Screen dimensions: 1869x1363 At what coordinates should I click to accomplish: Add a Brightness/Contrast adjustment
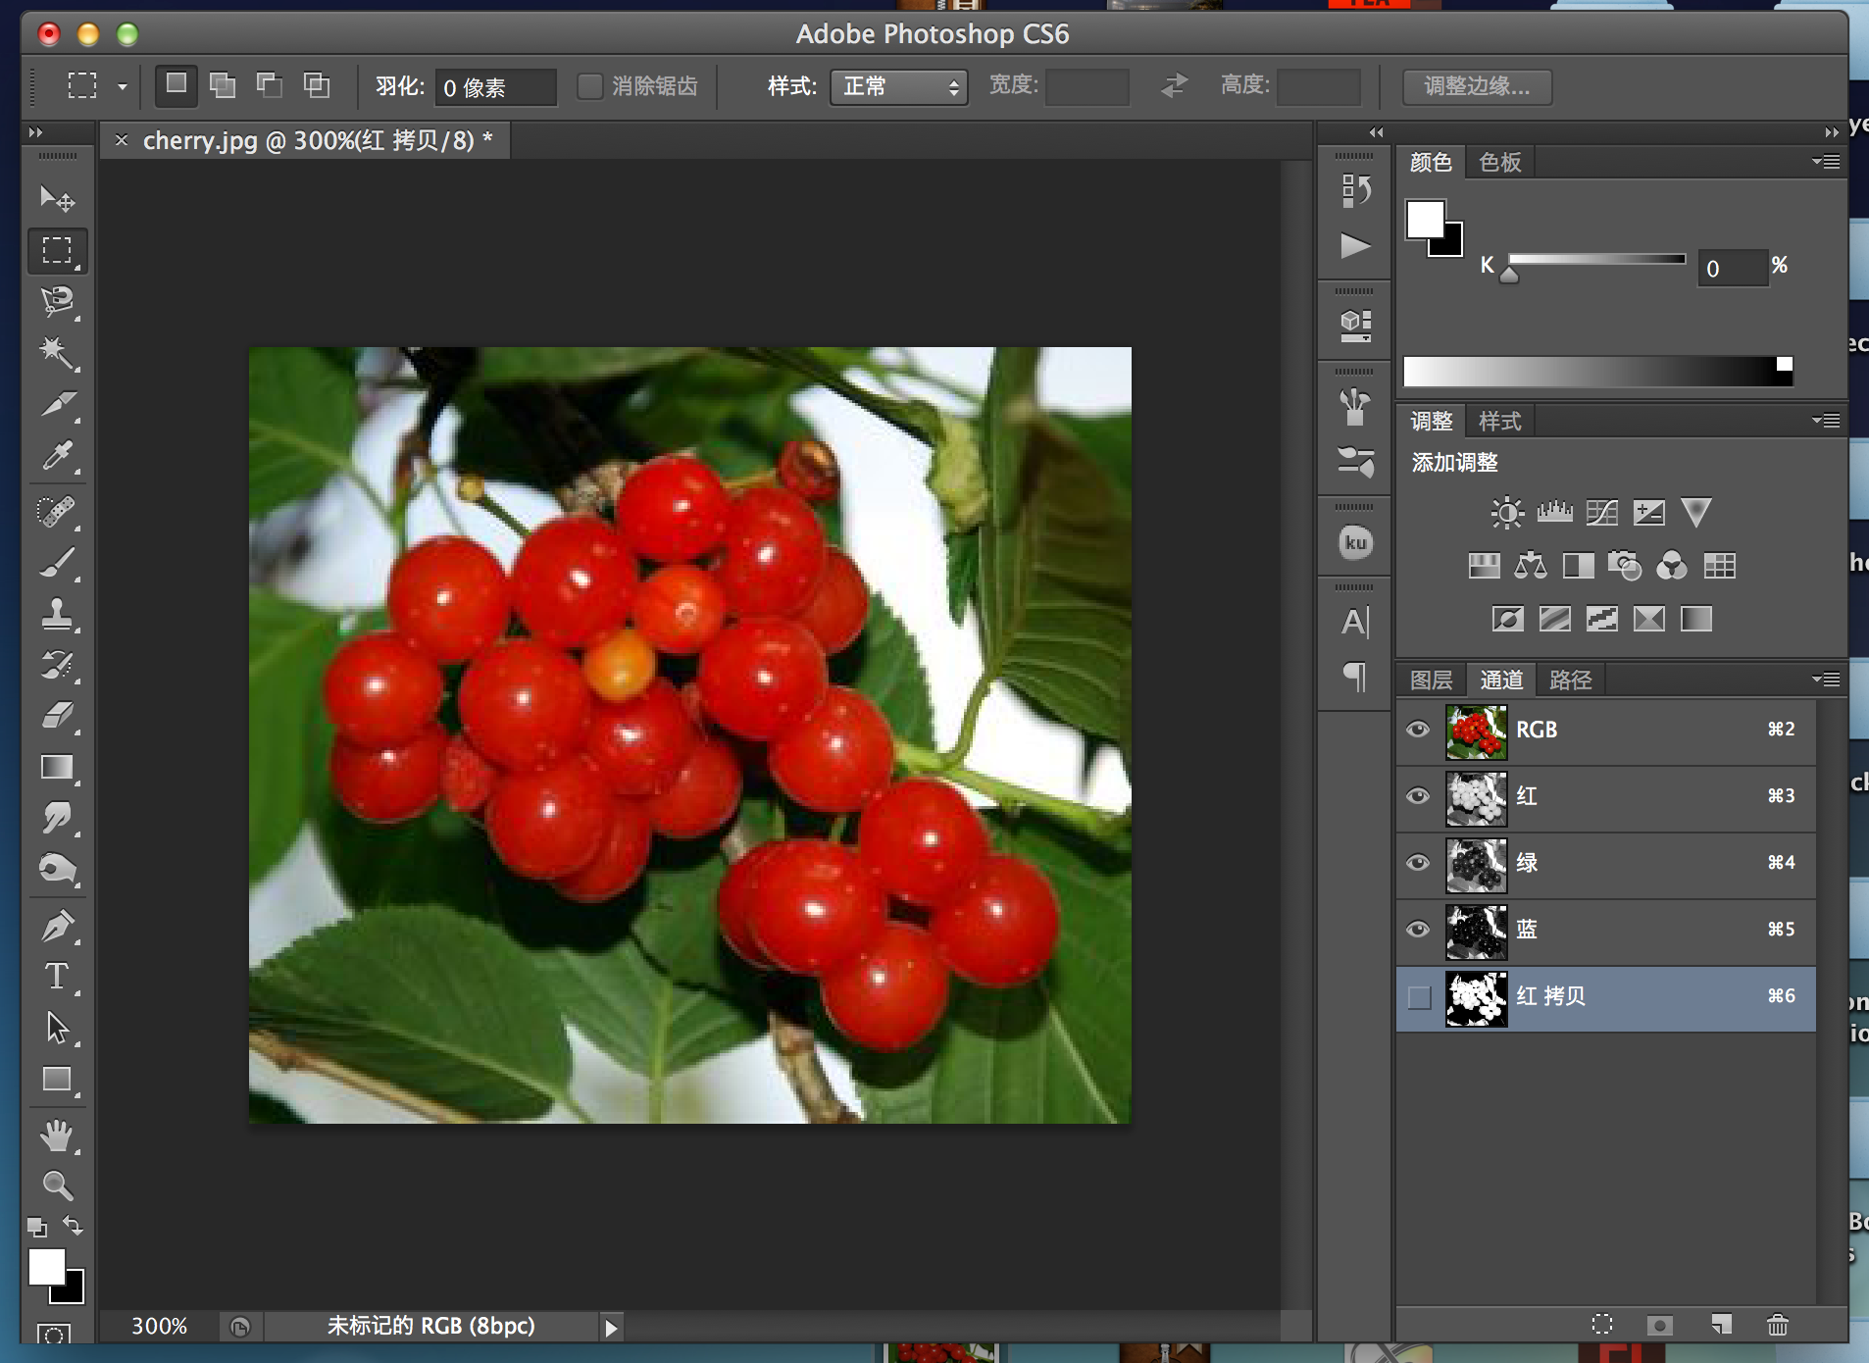pos(1507,513)
